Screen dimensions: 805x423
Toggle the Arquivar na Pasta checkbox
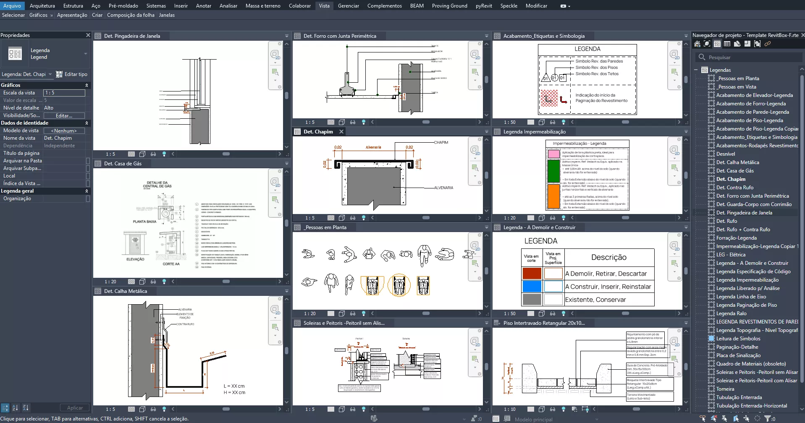click(88, 161)
